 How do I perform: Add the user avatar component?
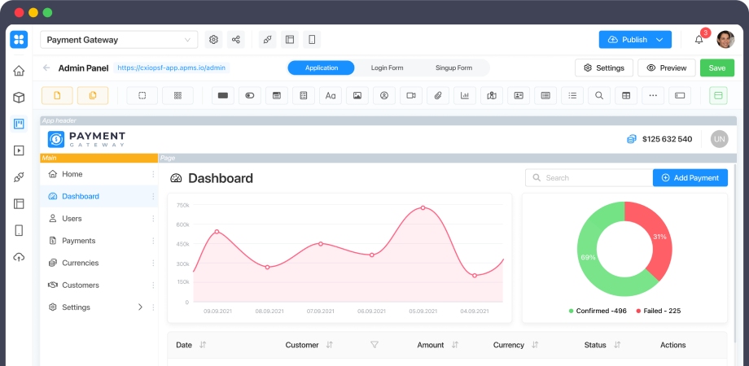coord(384,95)
